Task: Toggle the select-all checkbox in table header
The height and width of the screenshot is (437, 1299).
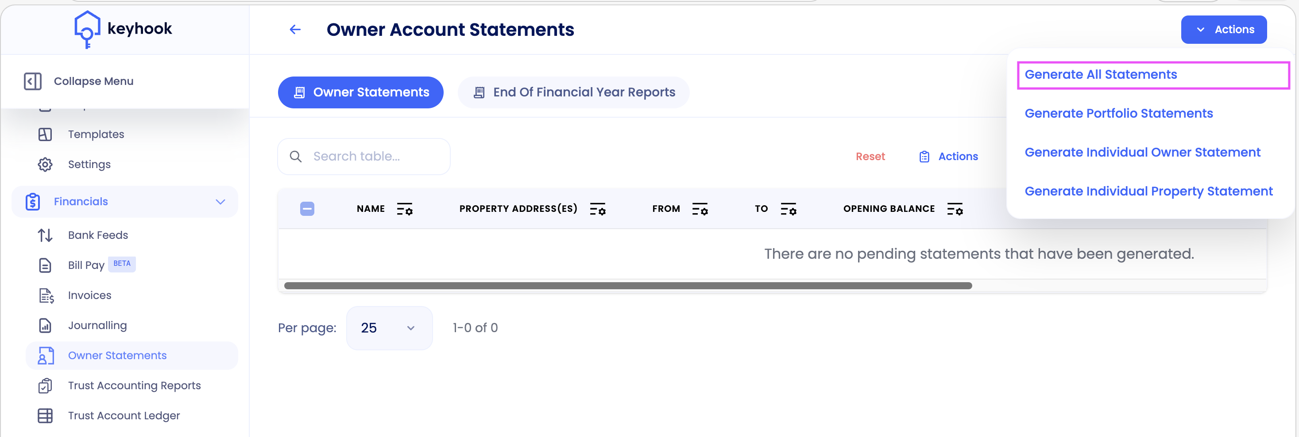Action: pyautogui.click(x=307, y=209)
